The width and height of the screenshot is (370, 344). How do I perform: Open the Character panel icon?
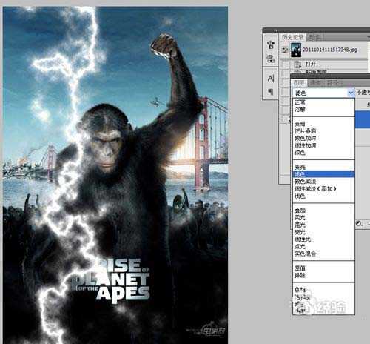pos(271,79)
